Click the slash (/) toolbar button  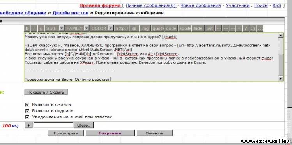(246, 28)
